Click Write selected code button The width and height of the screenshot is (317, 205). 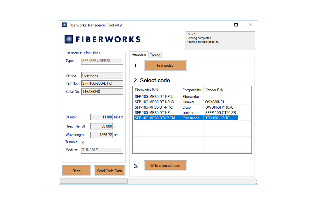click(x=165, y=166)
